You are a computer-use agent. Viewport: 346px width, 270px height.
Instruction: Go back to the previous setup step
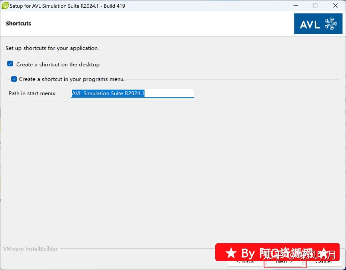[246, 261]
